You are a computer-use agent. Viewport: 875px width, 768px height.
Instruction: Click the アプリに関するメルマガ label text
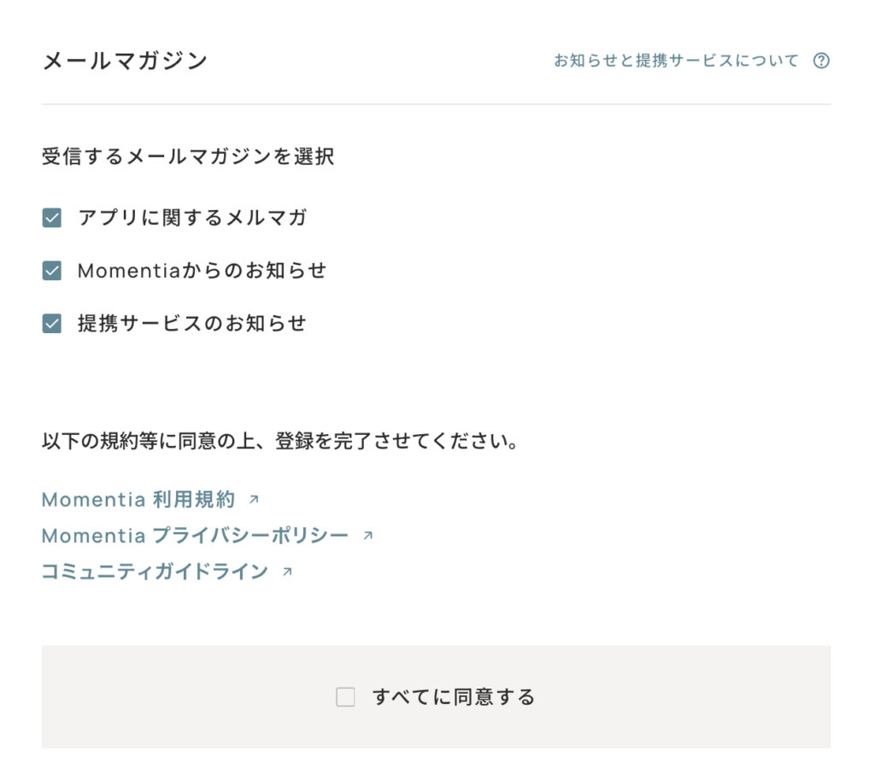click(x=192, y=218)
